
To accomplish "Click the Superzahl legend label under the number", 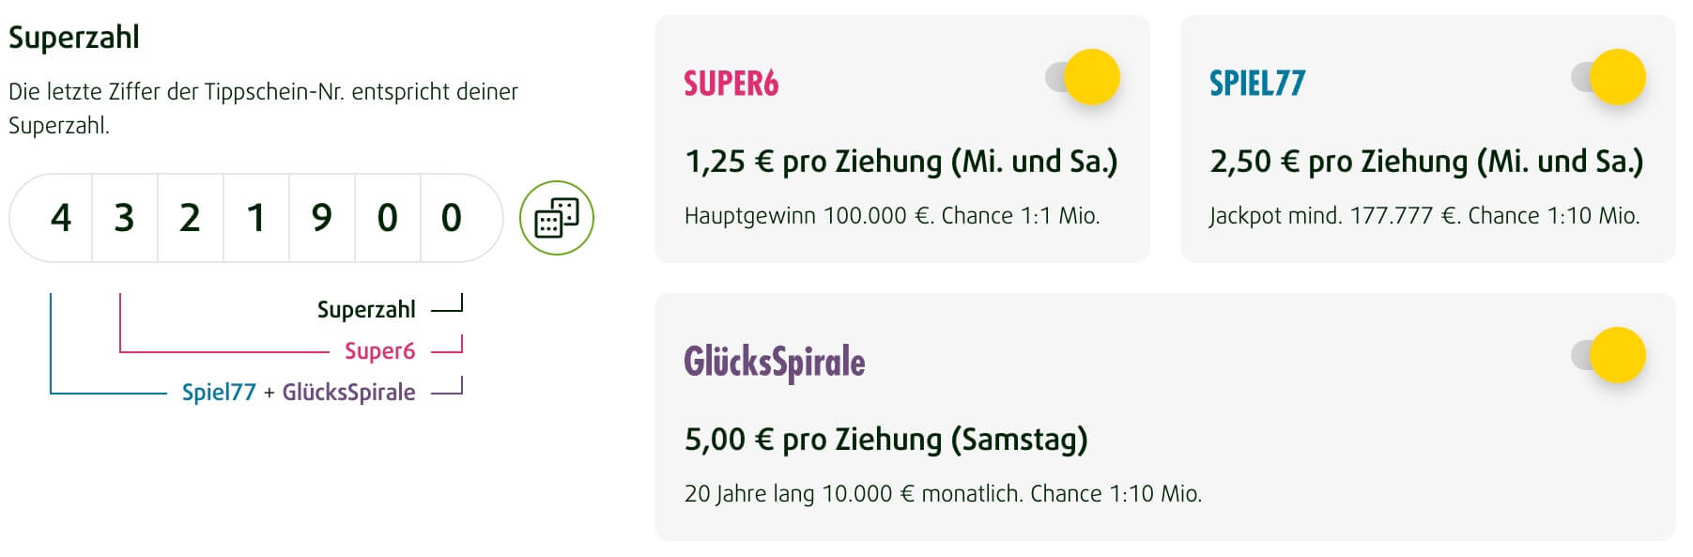I will pyautogui.click(x=366, y=310).
